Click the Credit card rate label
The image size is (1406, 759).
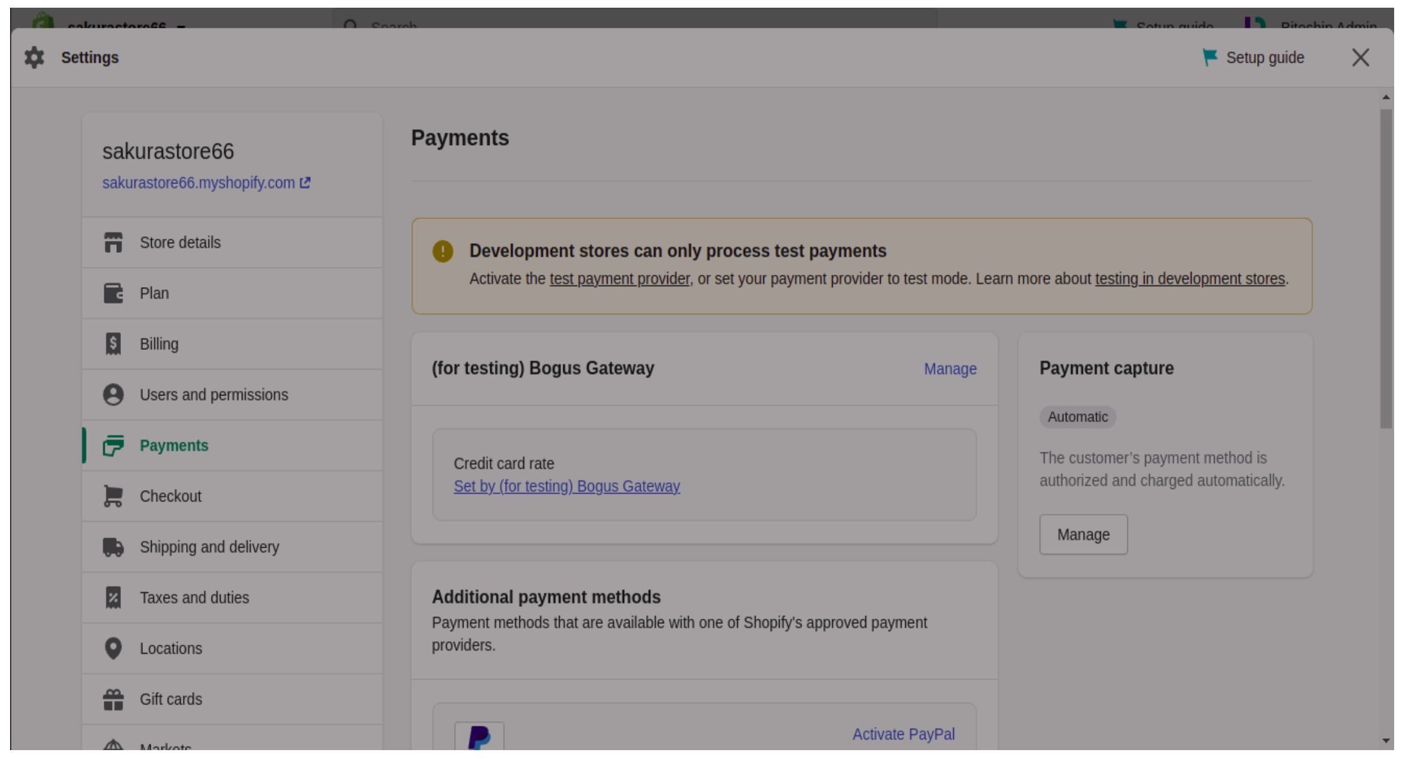point(504,464)
